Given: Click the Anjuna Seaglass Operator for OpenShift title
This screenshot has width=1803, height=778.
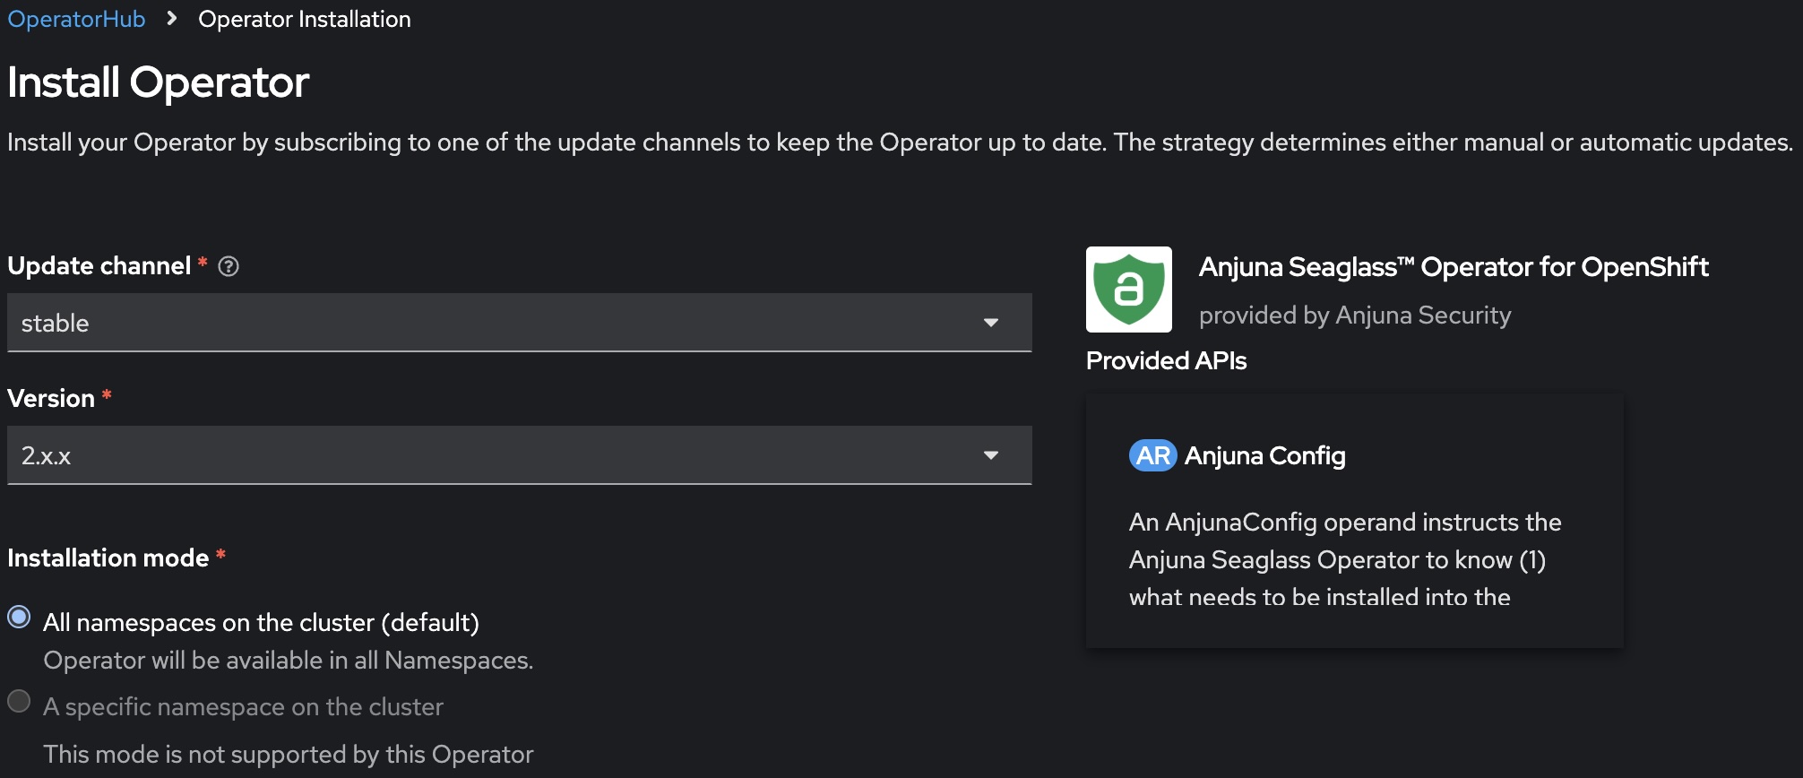Looking at the screenshot, I should [x=1453, y=267].
